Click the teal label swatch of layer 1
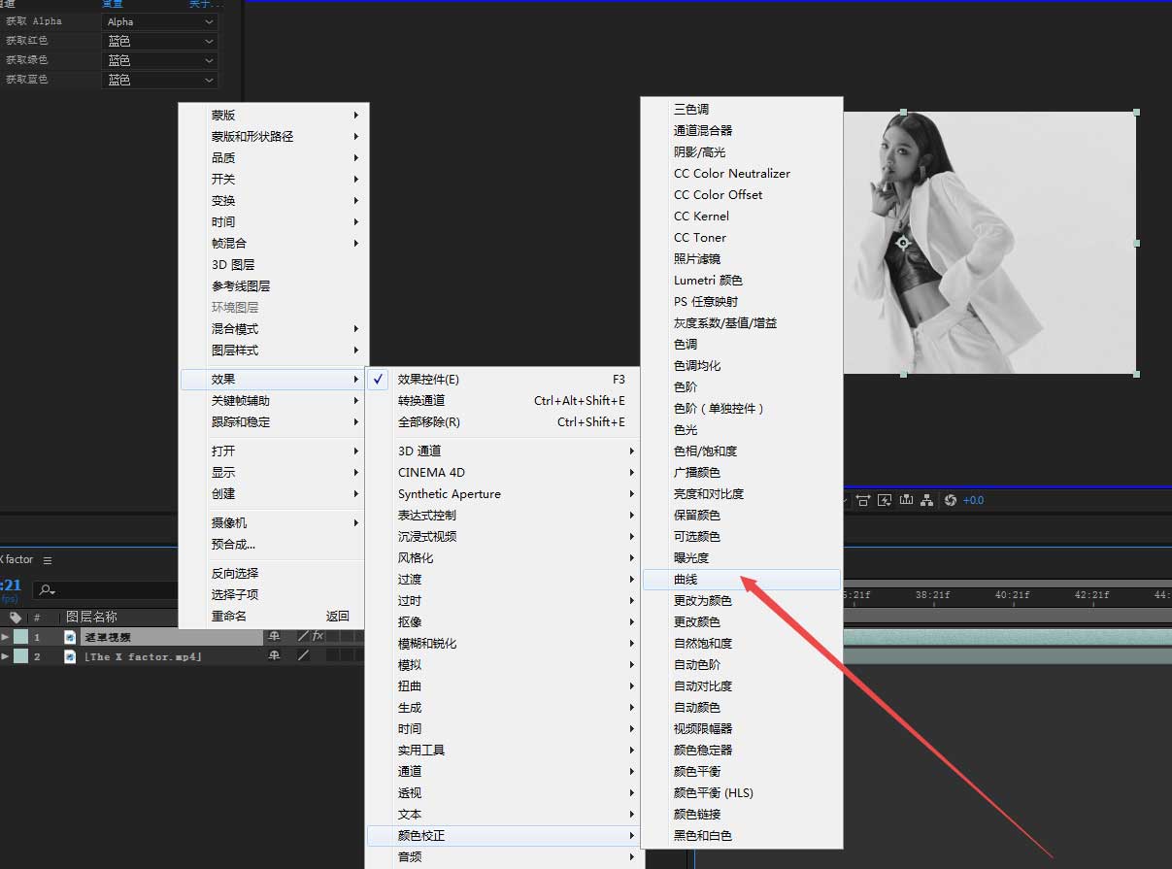 click(20, 637)
